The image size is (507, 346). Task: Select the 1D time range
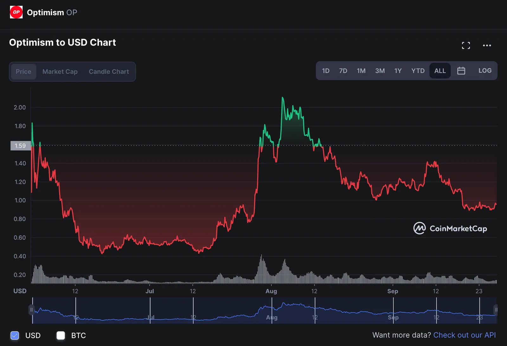pyautogui.click(x=326, y=71)
